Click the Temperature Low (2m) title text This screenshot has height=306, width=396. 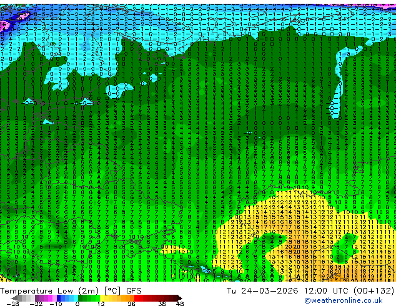pyautogui.click(x=49, y=291)
